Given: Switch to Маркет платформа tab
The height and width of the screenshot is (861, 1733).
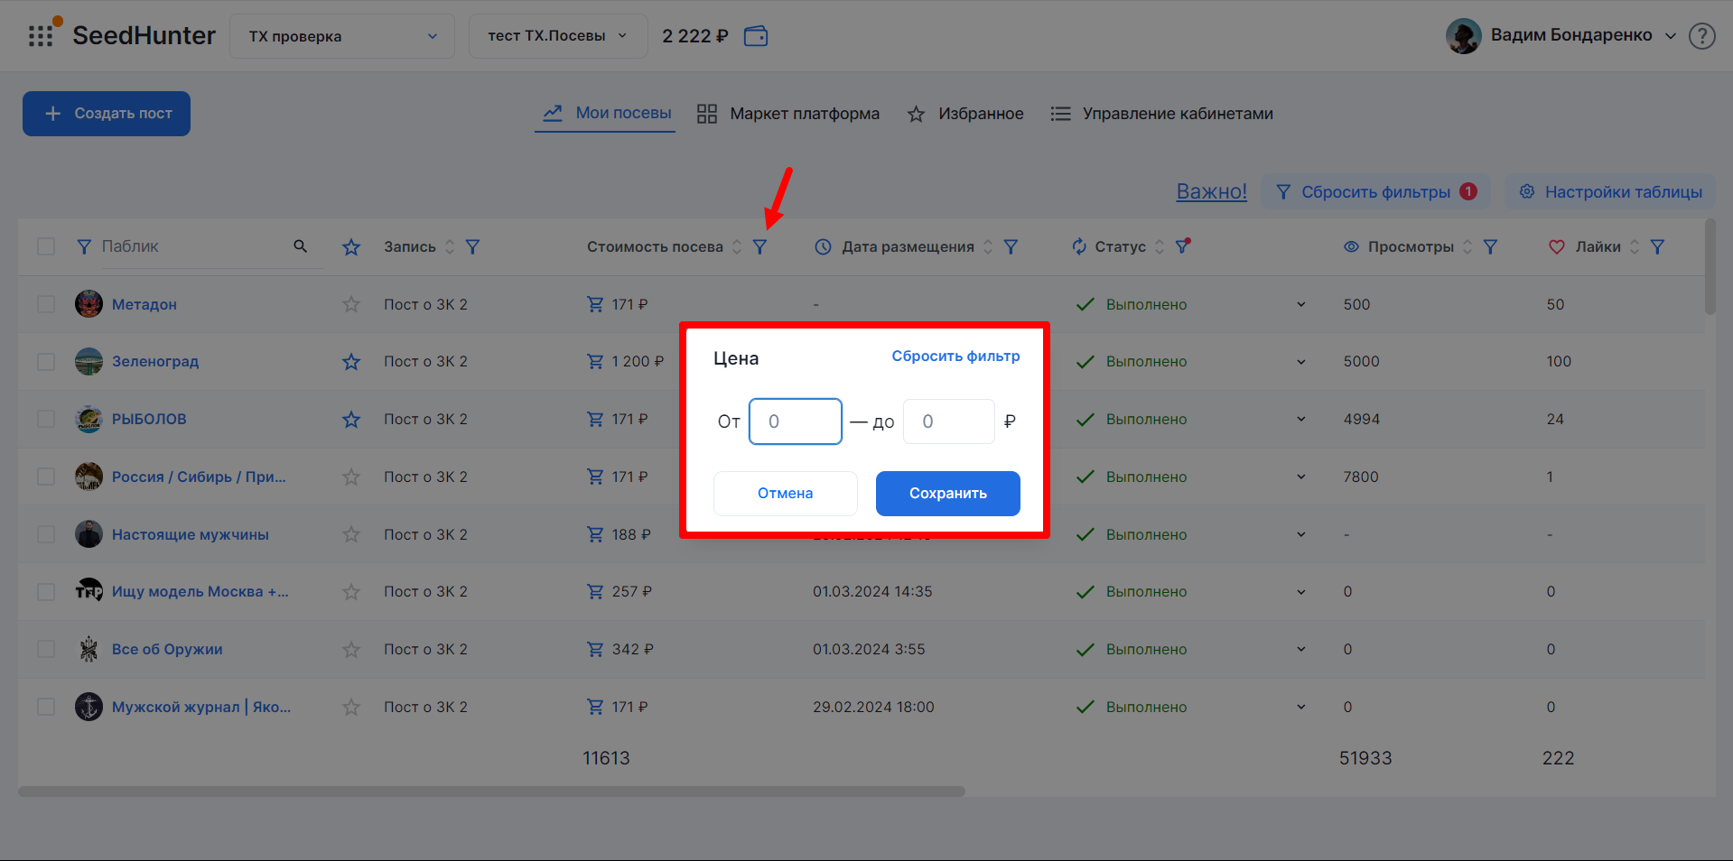Looking at the screenshot, I should coord(788,114).
